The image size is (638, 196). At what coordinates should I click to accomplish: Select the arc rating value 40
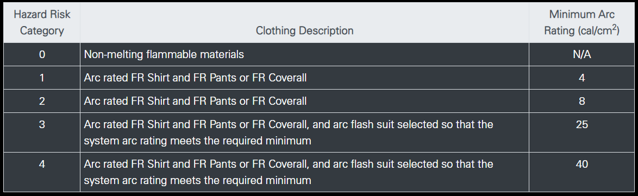tap(582, 164)
